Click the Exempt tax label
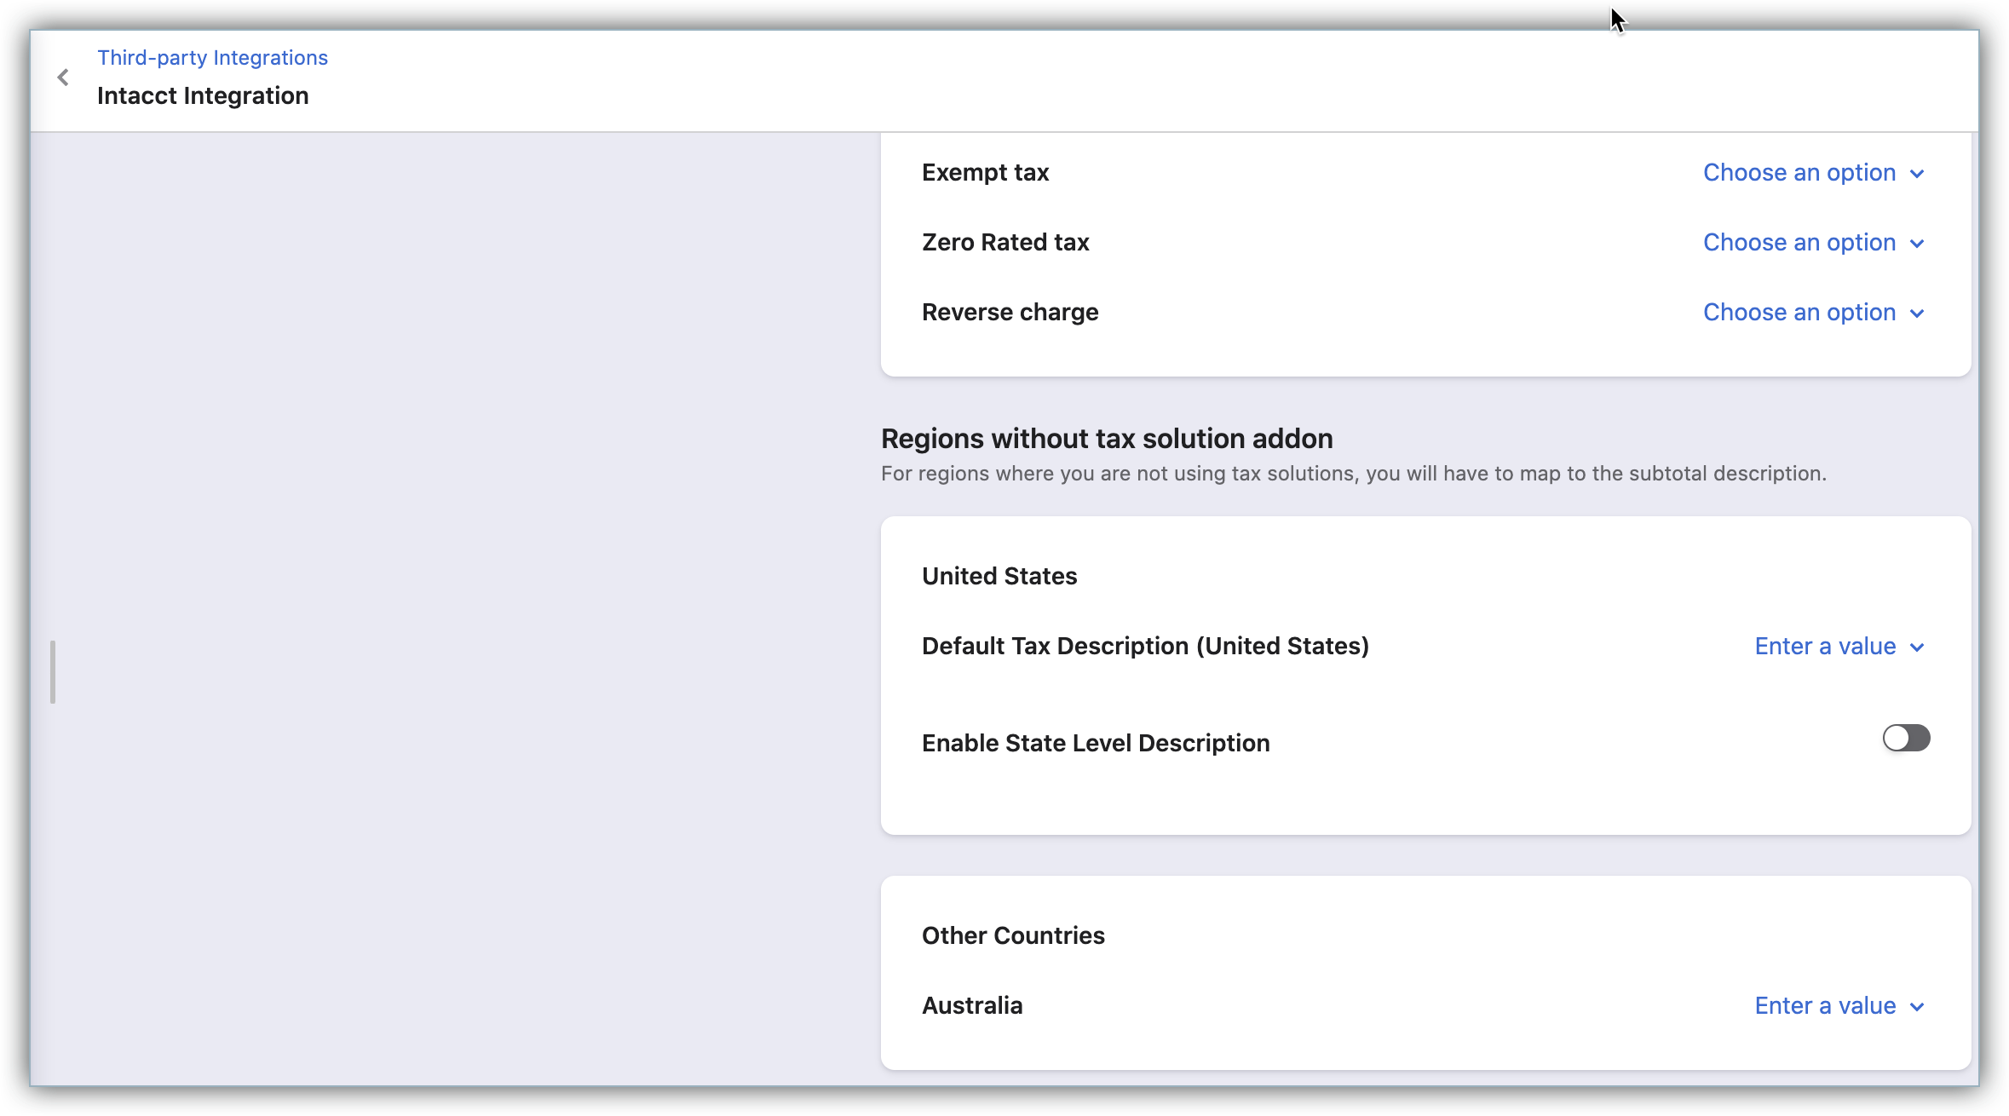Screen dimensions: 2009x1116 point(985,172)
